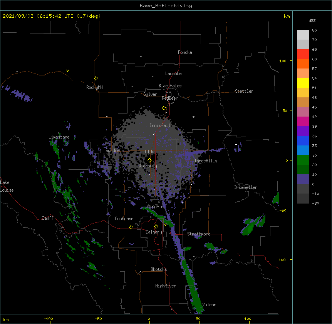The width and height of the screenshot is (332, 324).
Task: Click the RockyMH label
Action: coord(94,87)
